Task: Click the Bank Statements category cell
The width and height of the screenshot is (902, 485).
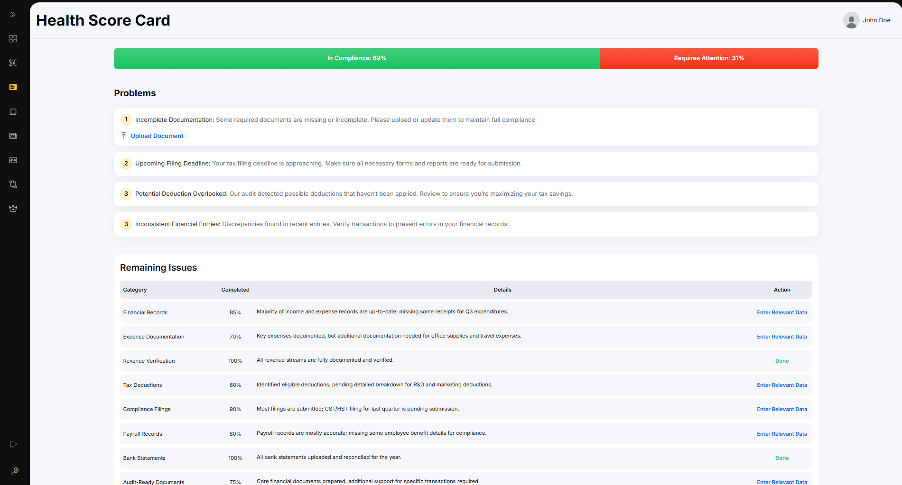Action: click(144, 458)
